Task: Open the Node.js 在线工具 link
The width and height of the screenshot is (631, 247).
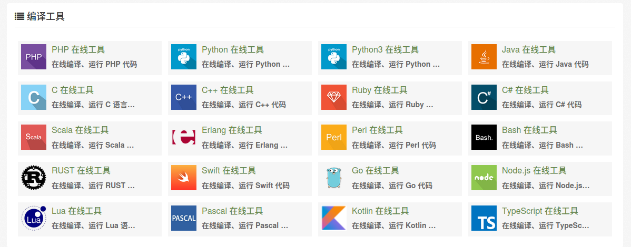Action: point(534,170)
